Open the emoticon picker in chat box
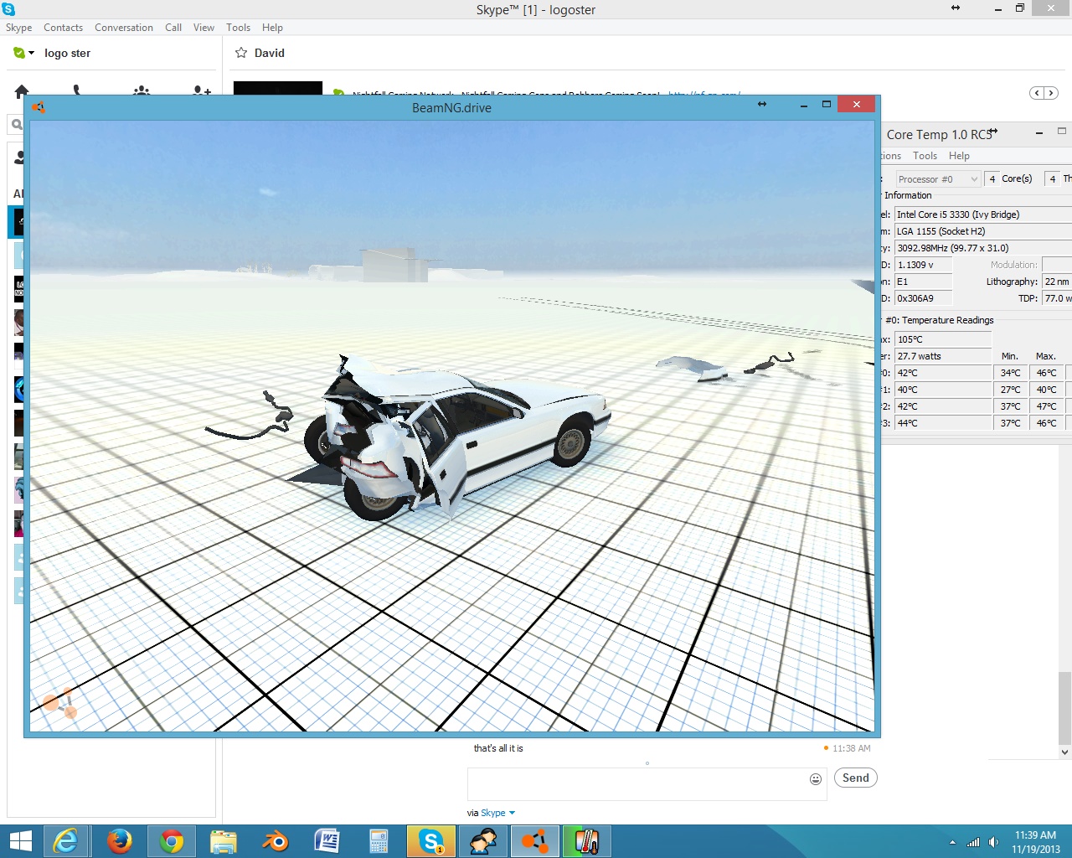 816,779
